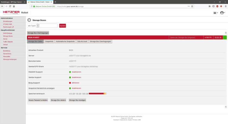This screenshot has height=124, width=228.
Task: Bookmark this page with star icon
Action: [192, 6]
